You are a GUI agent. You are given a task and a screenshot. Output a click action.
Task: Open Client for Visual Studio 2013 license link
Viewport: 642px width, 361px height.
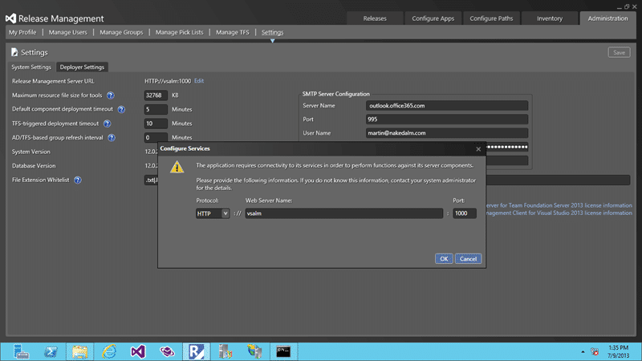click(x=559, y=213)
